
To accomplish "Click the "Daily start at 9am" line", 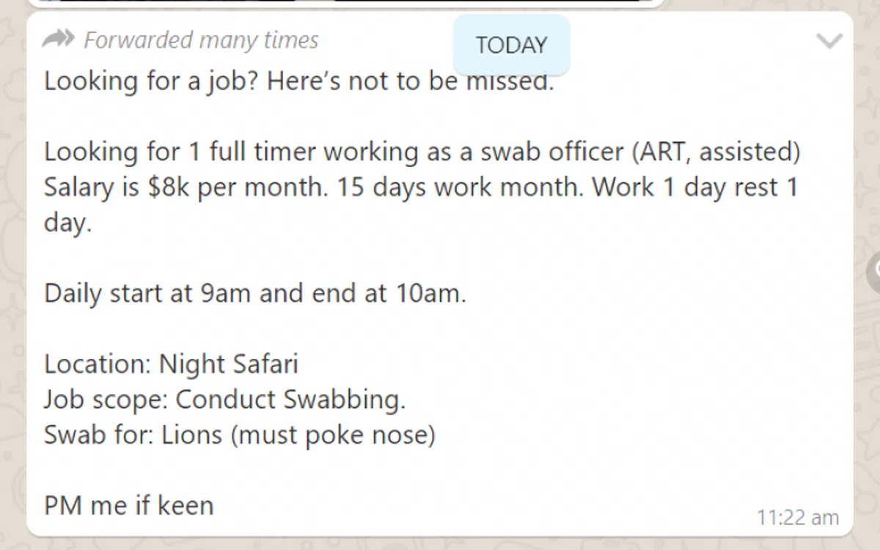I will (x=254, y=293).
